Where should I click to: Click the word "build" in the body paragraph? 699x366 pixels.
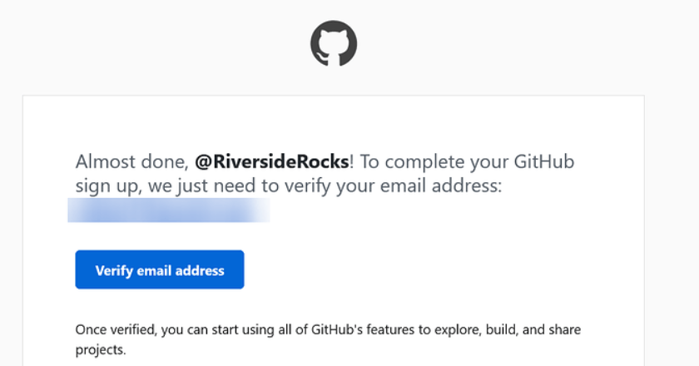[501, 329]
